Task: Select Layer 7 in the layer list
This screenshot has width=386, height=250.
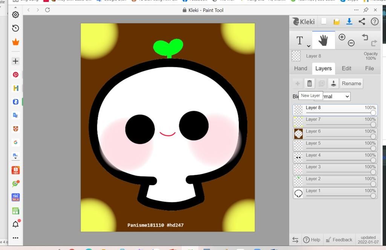Action: 335,122
